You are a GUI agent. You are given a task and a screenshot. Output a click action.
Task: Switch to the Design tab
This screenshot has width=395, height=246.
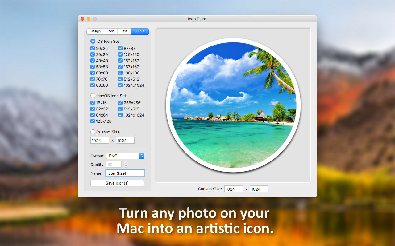point(95,31)
